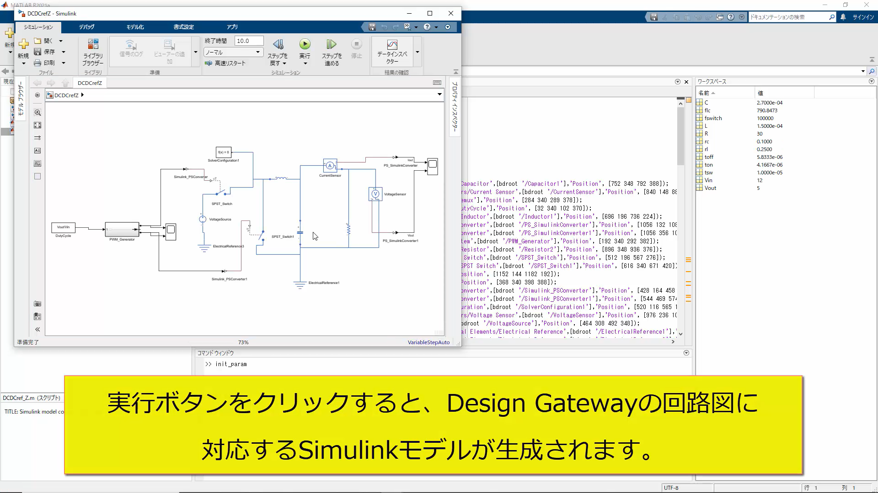Click the fit-to-view icon in the sidebar
Viewport: 878px width, 493px height.
[x=37, y=125]
